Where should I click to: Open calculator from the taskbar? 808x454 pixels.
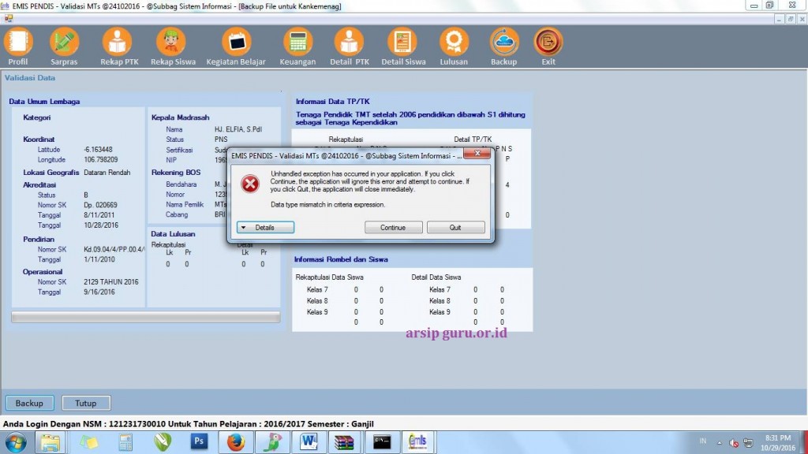[125, 442]
